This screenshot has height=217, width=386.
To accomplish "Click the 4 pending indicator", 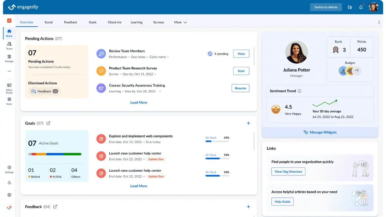I will pyautogui.click(x=218, y=54).
